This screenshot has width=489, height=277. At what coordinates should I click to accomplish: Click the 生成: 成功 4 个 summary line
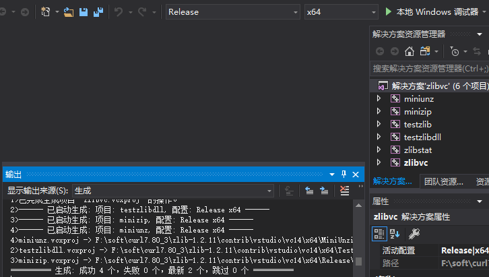152,270
